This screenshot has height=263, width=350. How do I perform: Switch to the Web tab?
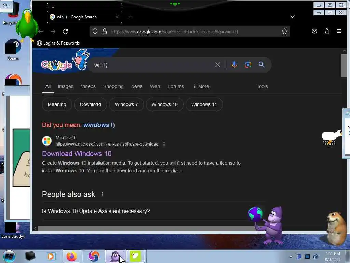coord(155,86)
